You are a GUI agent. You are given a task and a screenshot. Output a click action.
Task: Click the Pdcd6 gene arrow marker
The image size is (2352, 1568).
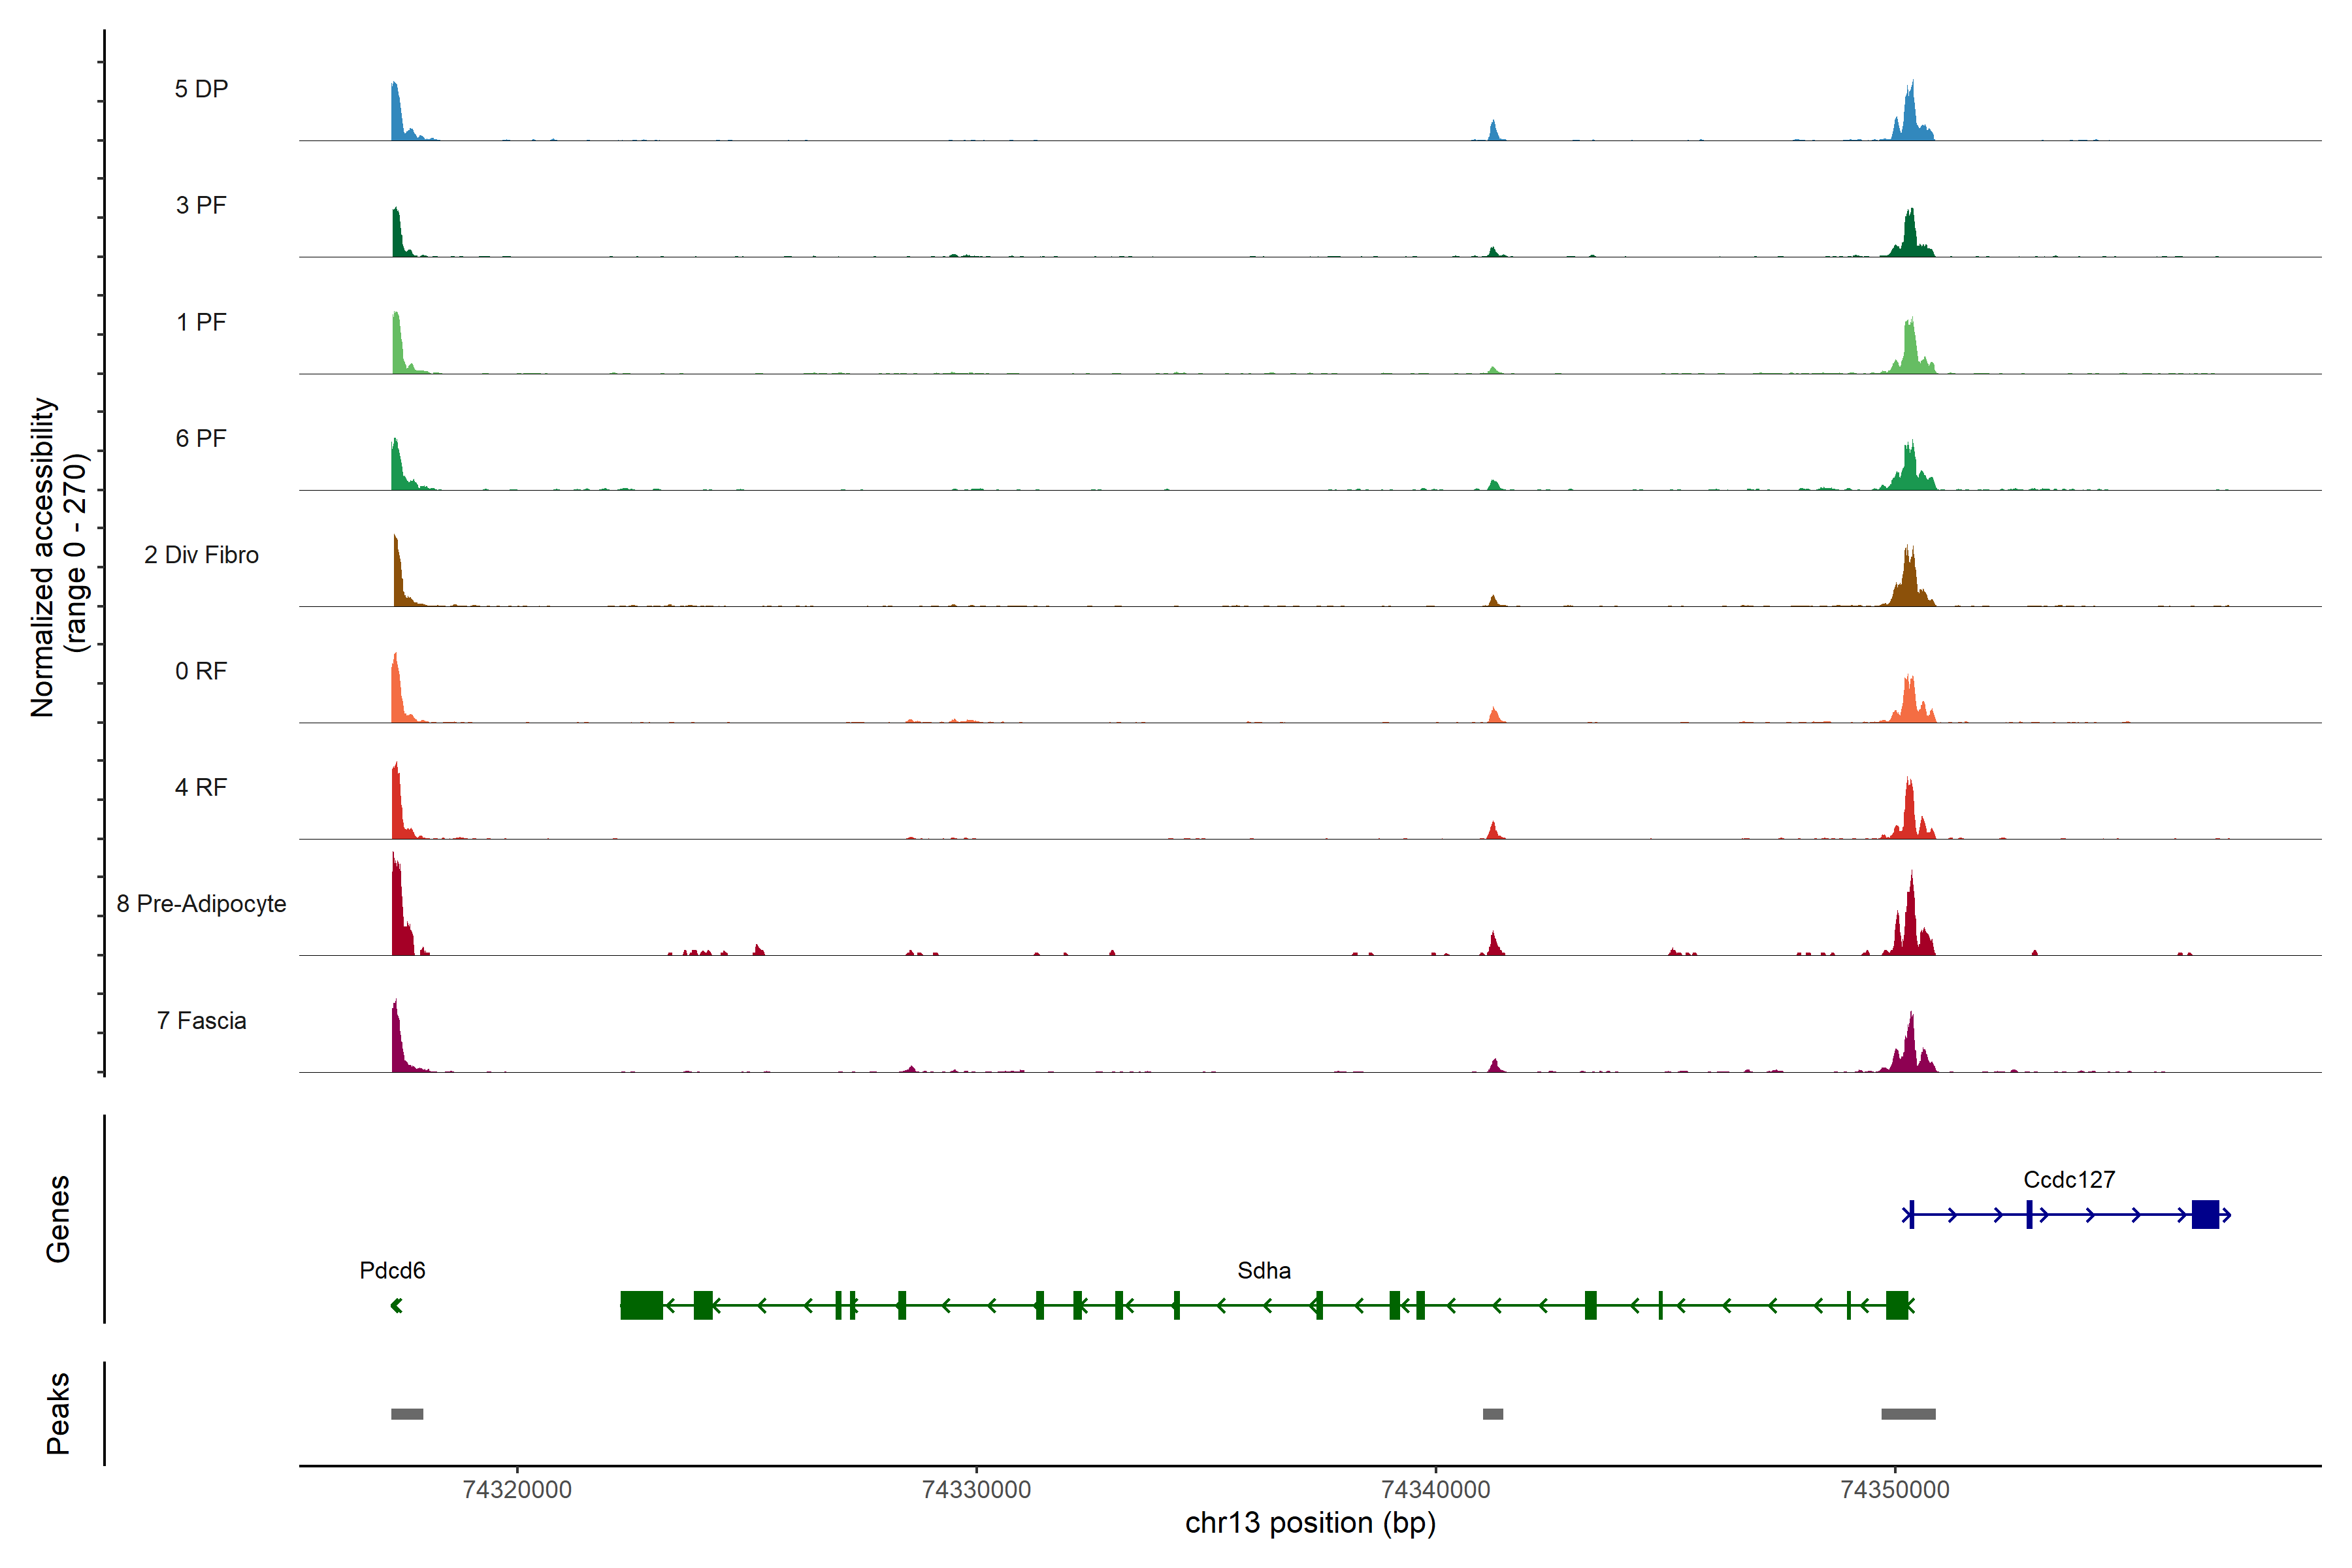click(397, 1305)
